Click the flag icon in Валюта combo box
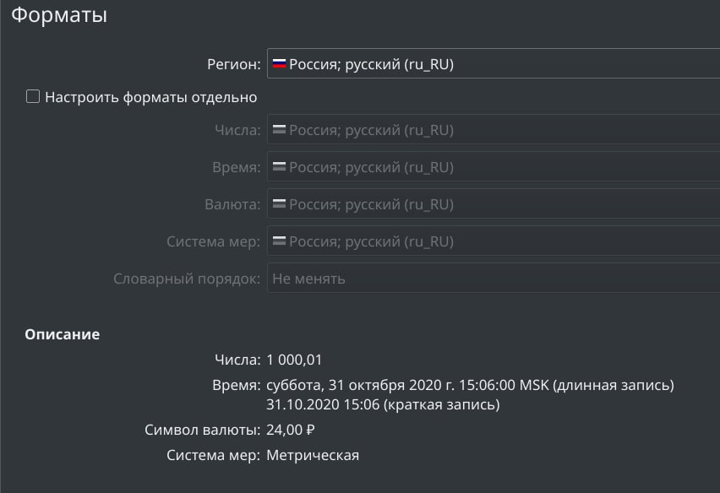The image size is (720, 493). tap(279, 203)
